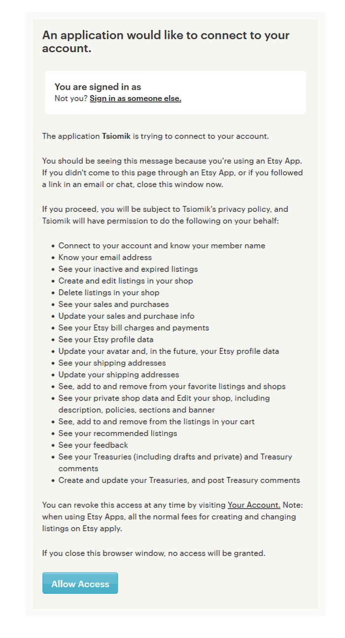This screenshot has width=345, height=638.
Task: Click 'Update your shipping addresses' bullet
Action: point(119,374)
